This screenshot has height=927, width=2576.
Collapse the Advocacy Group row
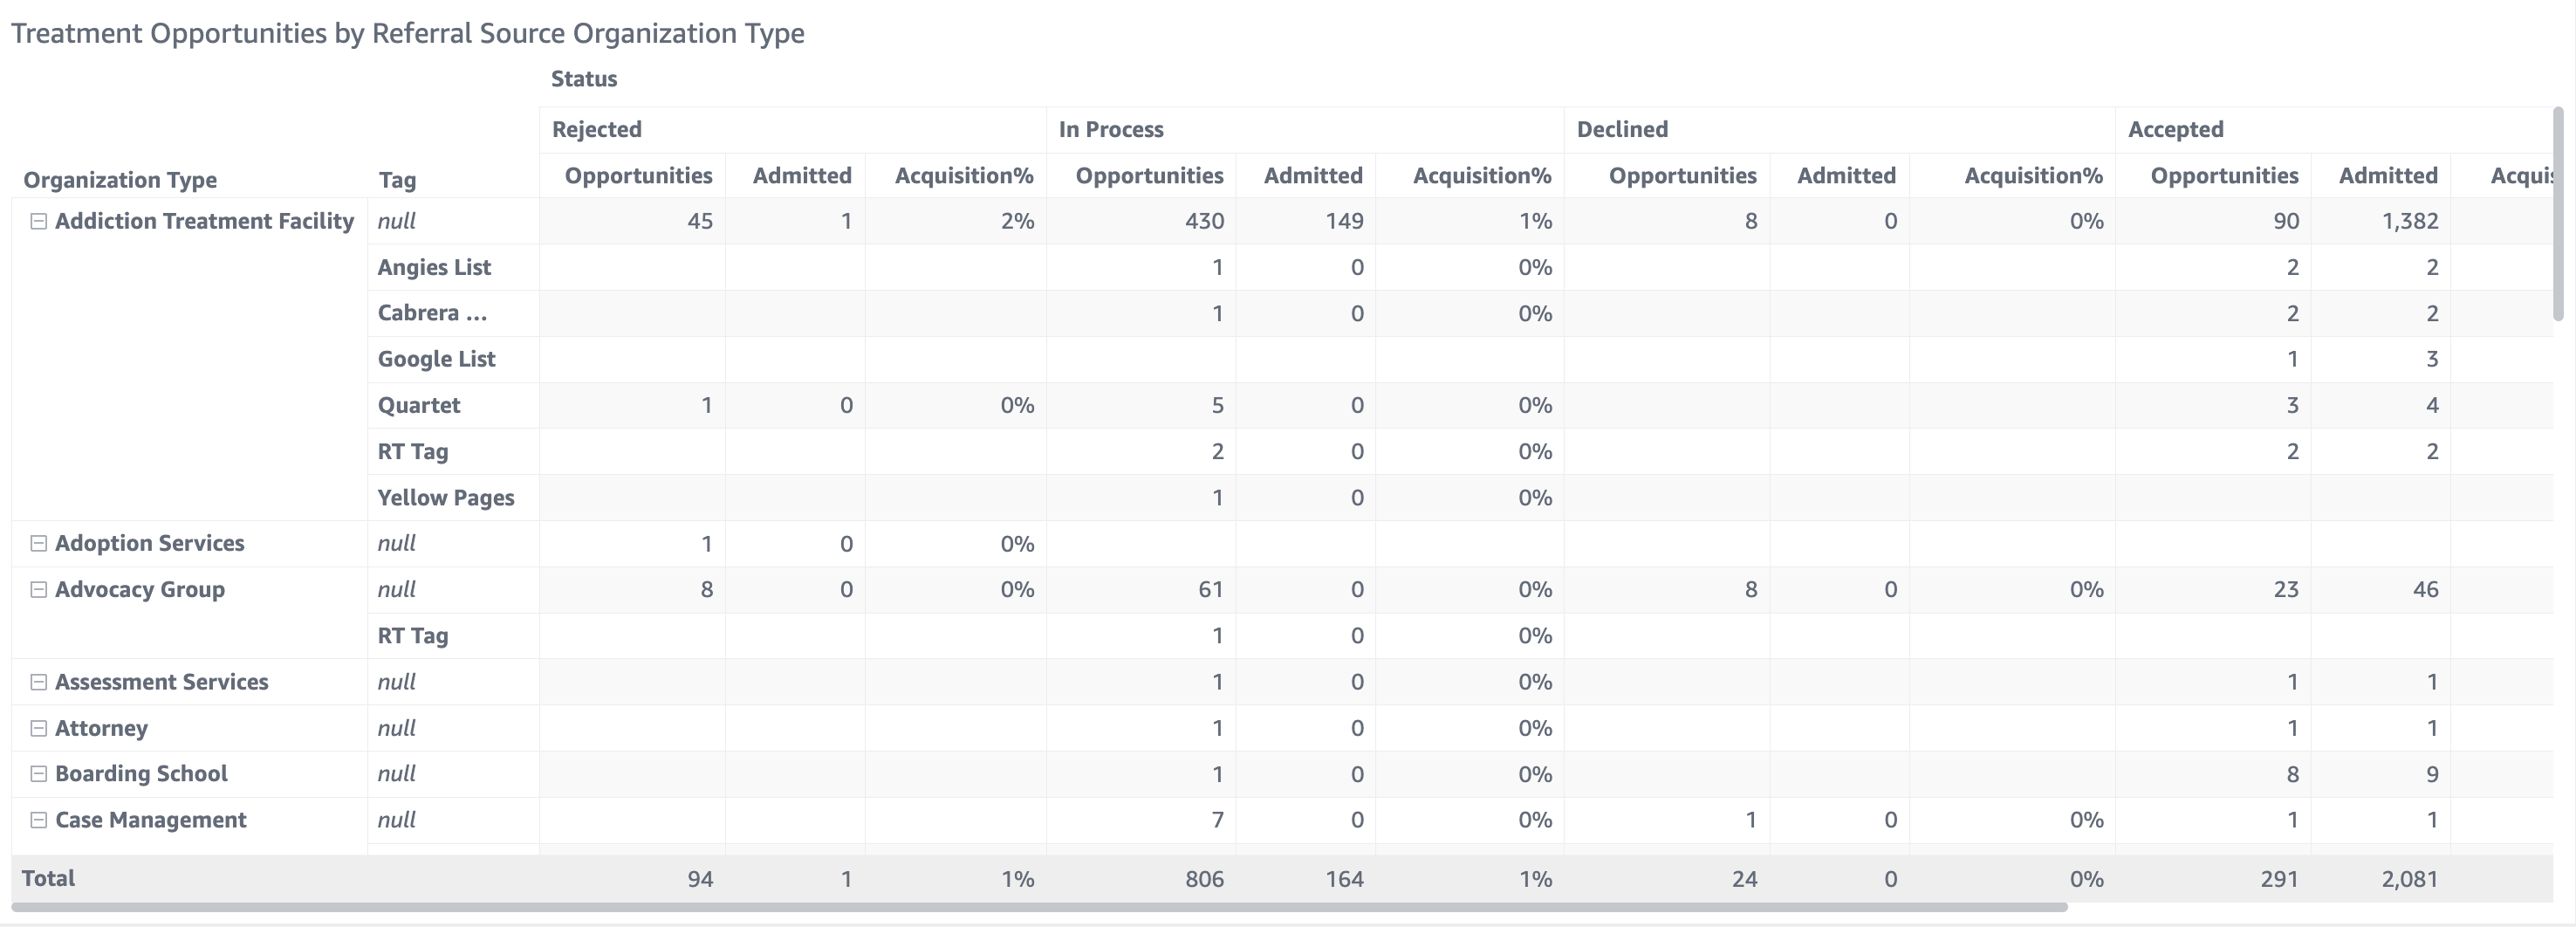(x=38, y=589)
